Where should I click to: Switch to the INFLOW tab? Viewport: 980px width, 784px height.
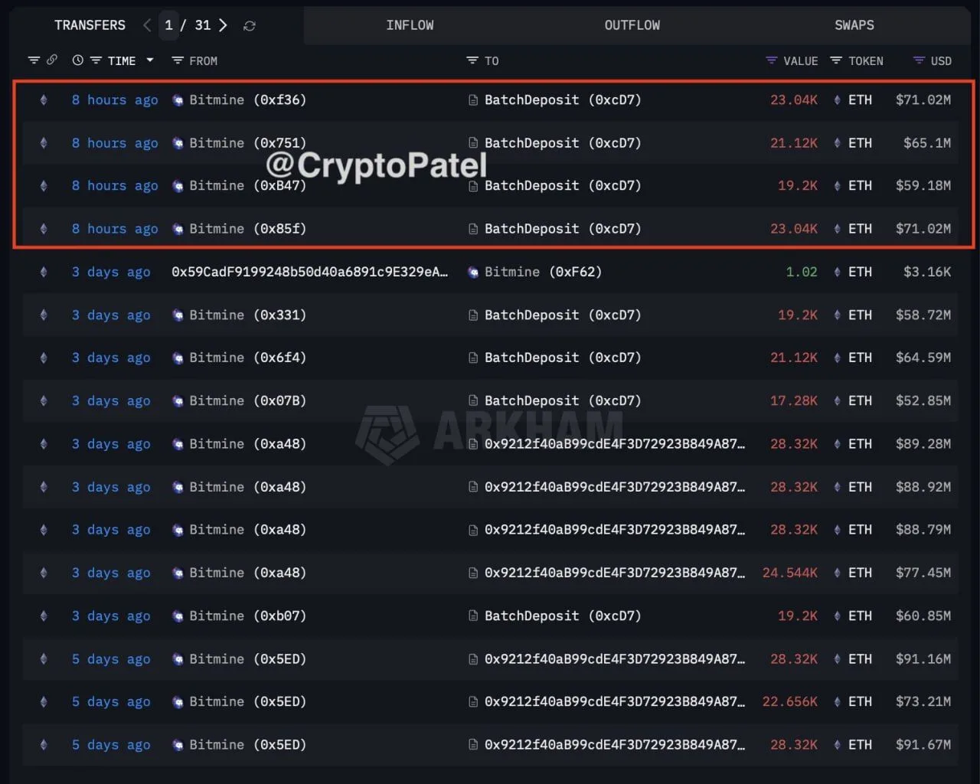(x=410, y=25)
